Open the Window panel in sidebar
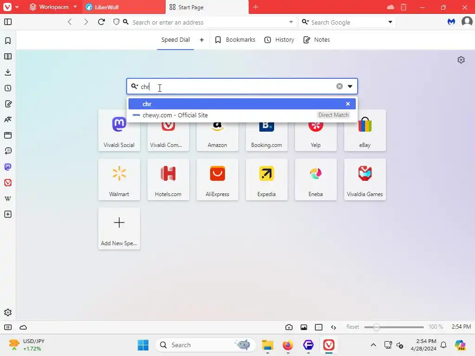The image size is (475, 356). pos(8,135)
